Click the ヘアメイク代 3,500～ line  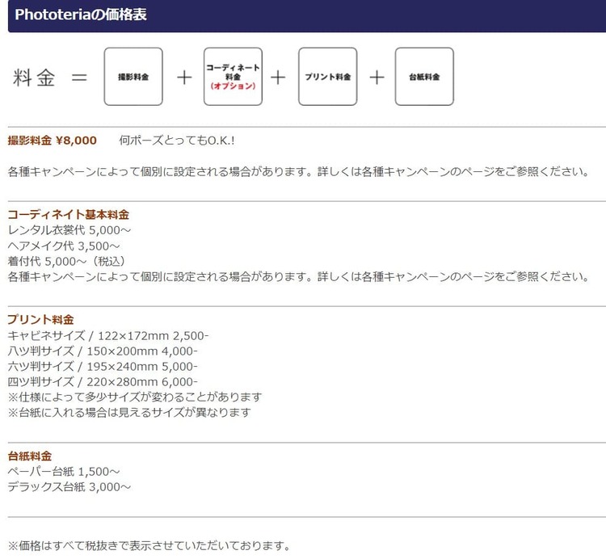tap(64, 246)
